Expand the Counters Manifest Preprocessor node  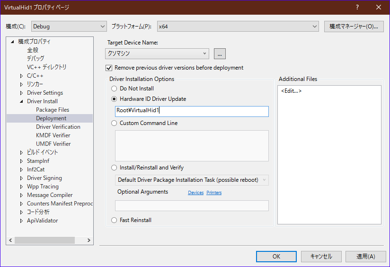[21, 204]
